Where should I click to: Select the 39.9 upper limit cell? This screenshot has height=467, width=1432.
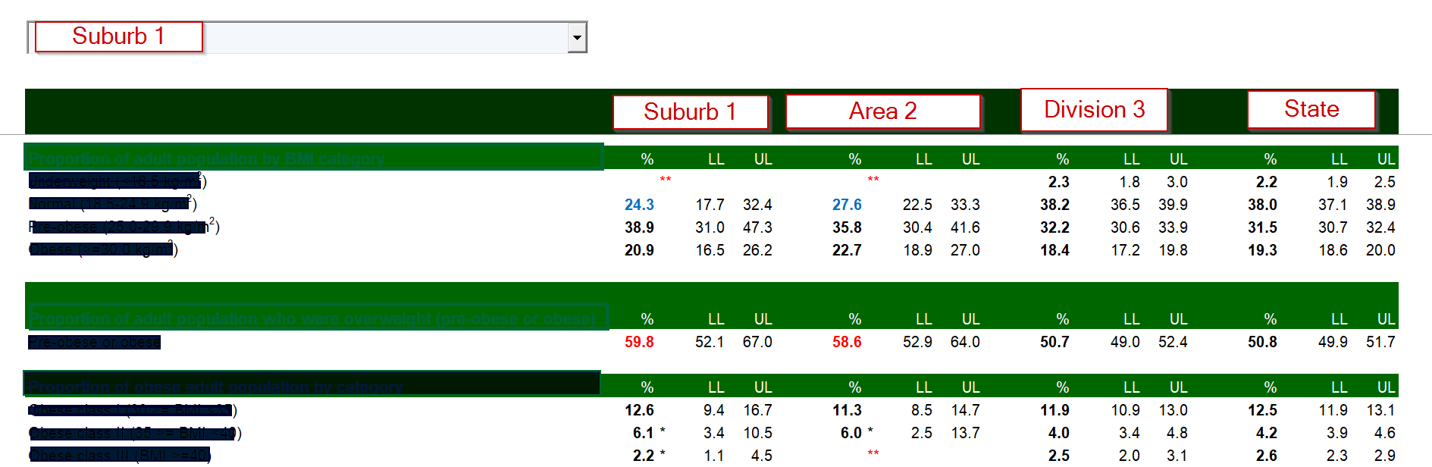pyautogui.click(x=1173, y=205)
